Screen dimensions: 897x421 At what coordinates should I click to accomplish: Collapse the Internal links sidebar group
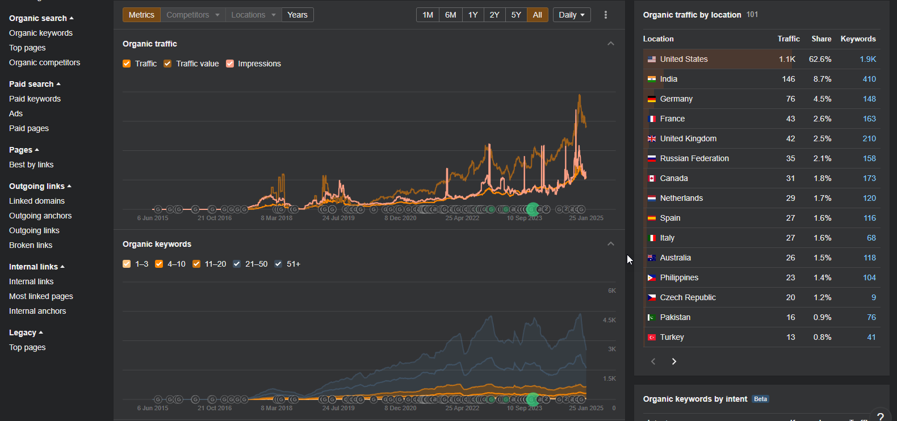pos(37,267)
